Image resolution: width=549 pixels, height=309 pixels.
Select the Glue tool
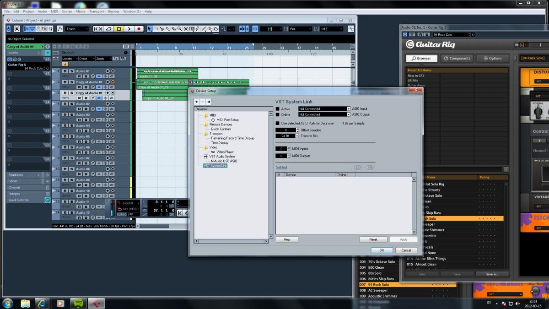click(167, 29)
